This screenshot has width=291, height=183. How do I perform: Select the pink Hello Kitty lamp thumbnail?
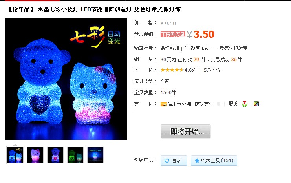(x=35, y=155)
